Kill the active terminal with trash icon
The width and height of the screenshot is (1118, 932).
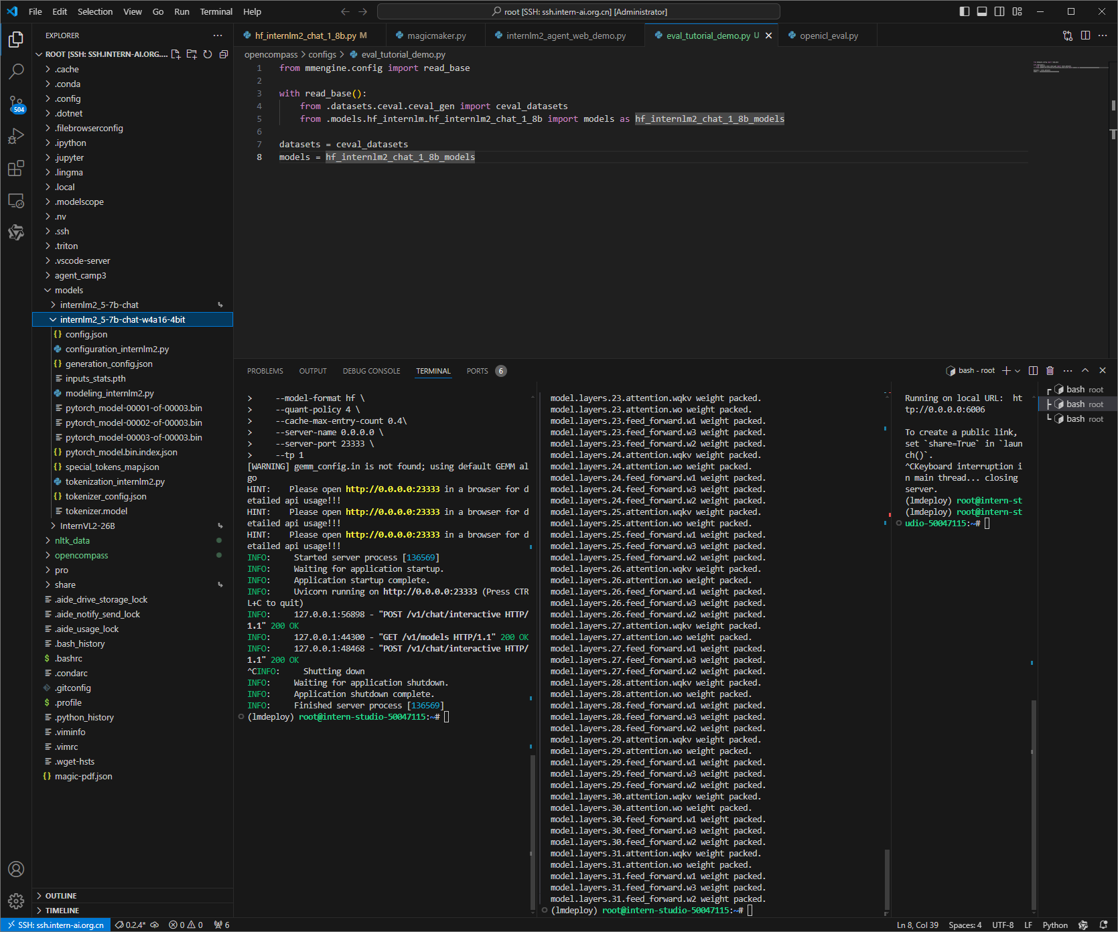pyautogui.click(x=1050, y=370)
